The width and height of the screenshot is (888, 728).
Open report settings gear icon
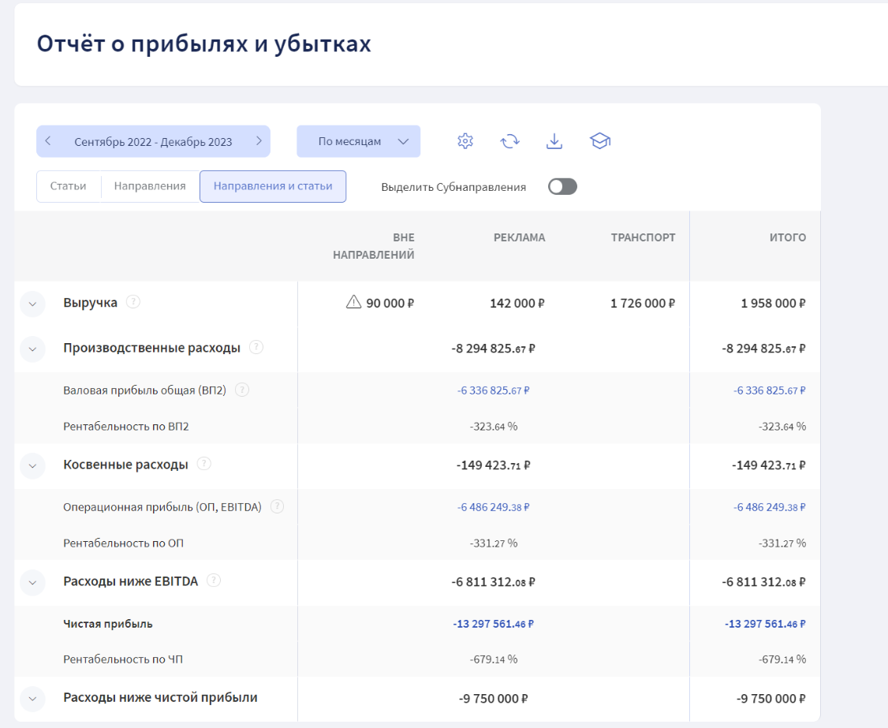click(x=465, y=141)
